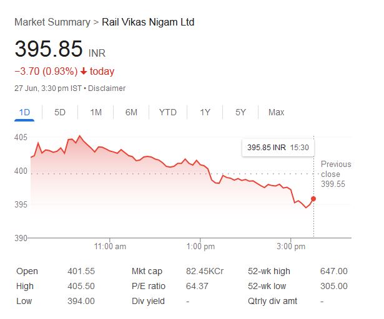Open the Disclaimer link

(107, 88)
